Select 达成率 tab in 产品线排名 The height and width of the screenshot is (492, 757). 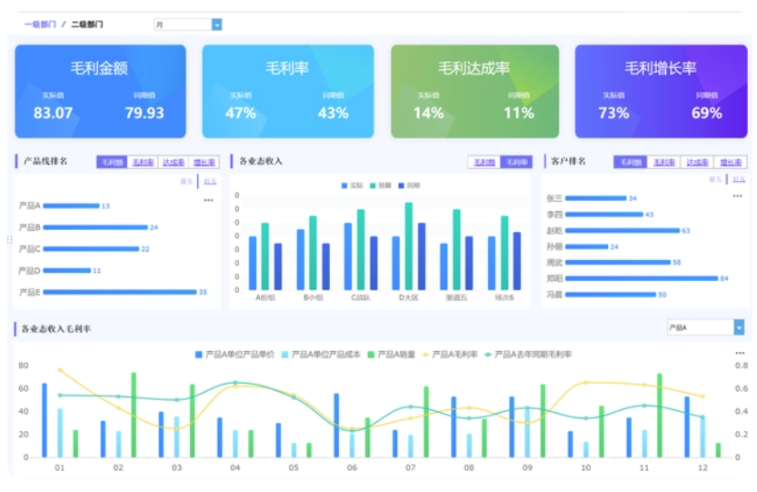(174, 162)
